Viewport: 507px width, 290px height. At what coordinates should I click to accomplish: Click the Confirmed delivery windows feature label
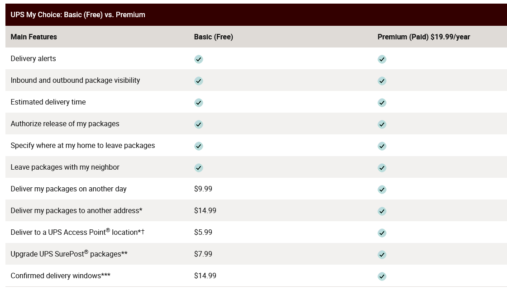pos(61,276)
